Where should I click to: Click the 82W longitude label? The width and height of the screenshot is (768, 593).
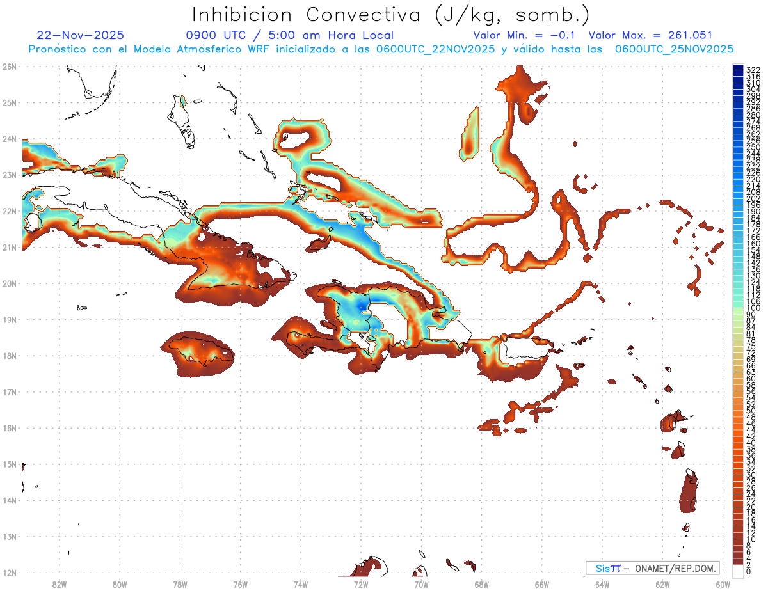(x=60, y=584)
